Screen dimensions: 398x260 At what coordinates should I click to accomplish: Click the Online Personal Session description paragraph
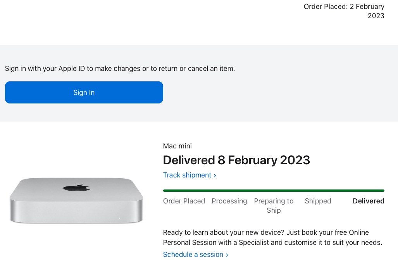coord(272,238)
